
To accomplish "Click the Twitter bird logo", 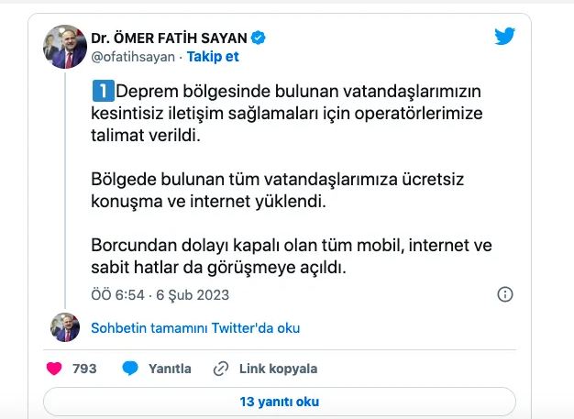I will pos(505,37).
